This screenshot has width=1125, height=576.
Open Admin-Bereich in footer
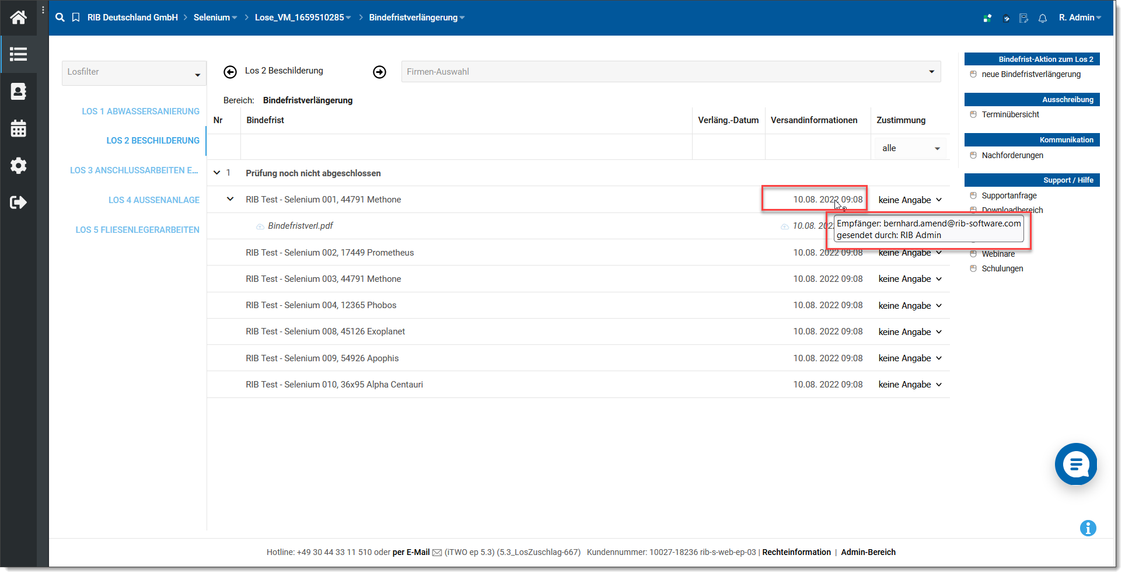[x=868, y=552]
